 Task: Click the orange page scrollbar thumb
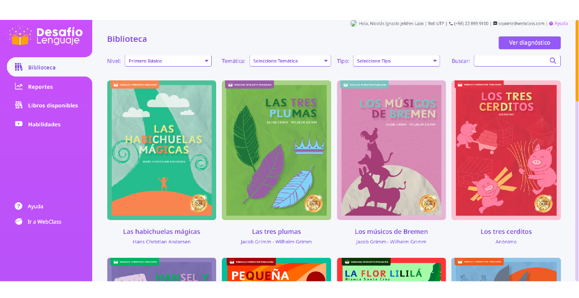pyautogui.click(x=577, y=60)
